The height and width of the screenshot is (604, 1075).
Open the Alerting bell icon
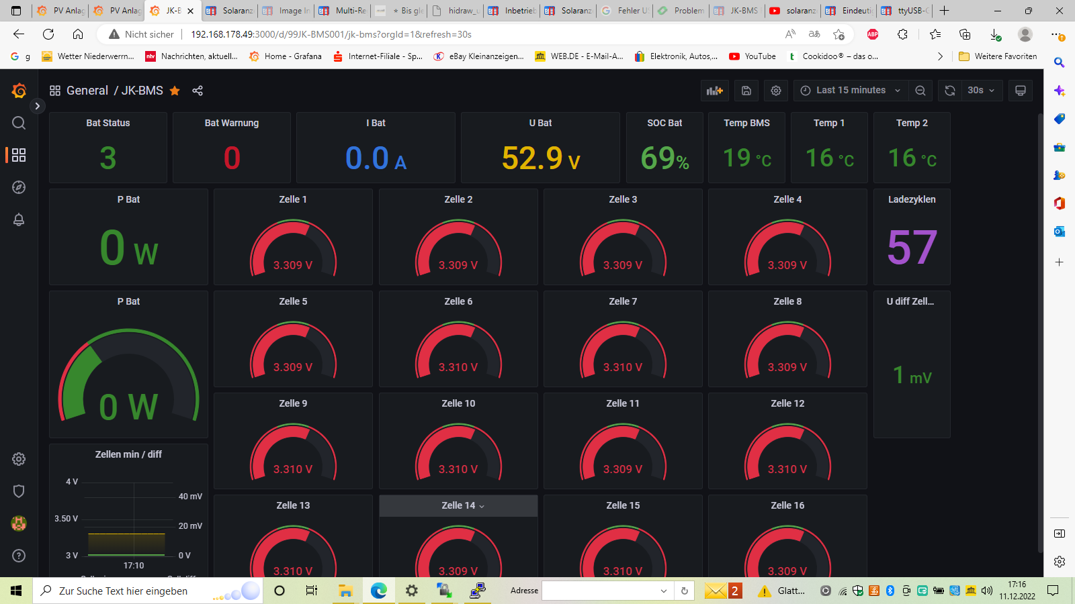[x=19, y=219]
